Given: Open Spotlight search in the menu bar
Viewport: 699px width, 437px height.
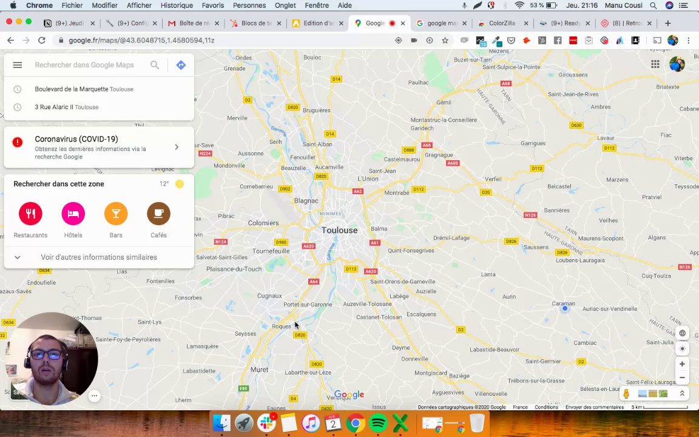Looking at the screenshot, I should coord(653,5).
